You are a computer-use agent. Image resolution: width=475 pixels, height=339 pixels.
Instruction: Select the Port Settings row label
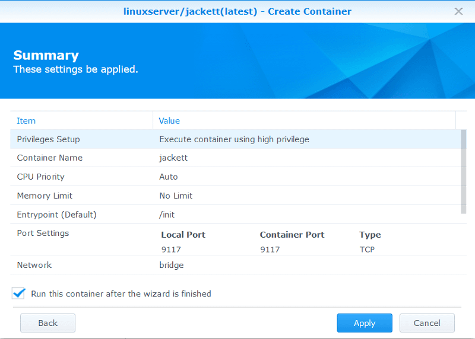pos(43,233)
